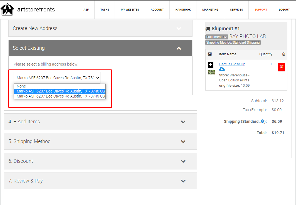Click the black plus icon beside Cactus Close Up
Viewport: 296px width, 205px height.
tap(211, 65)
